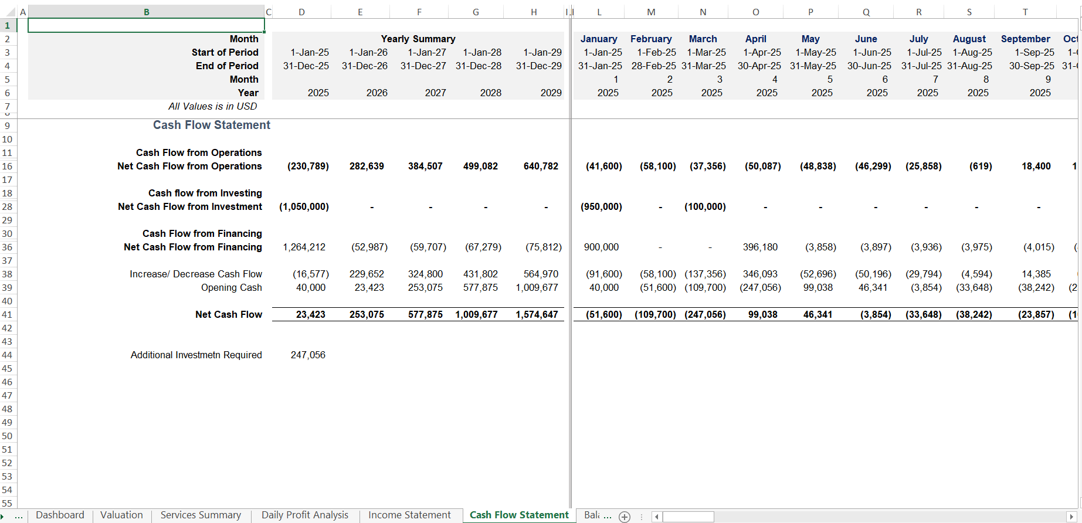Screen dimensions: 1082x523
Task: Click 28-Feb-25 end of period cell
Action: 653,66
